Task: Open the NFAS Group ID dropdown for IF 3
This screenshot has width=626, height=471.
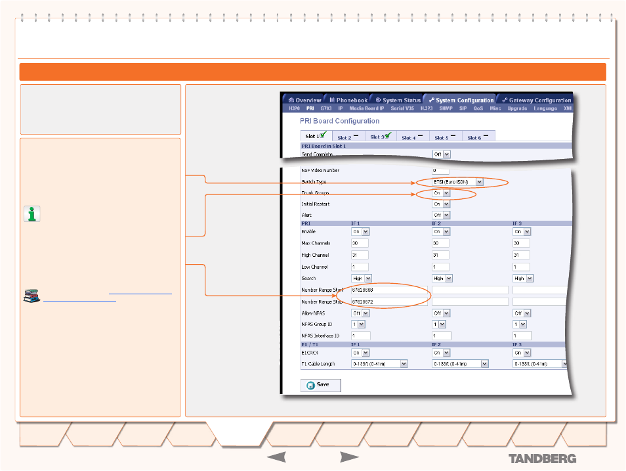Action: (x=520, y=325)
